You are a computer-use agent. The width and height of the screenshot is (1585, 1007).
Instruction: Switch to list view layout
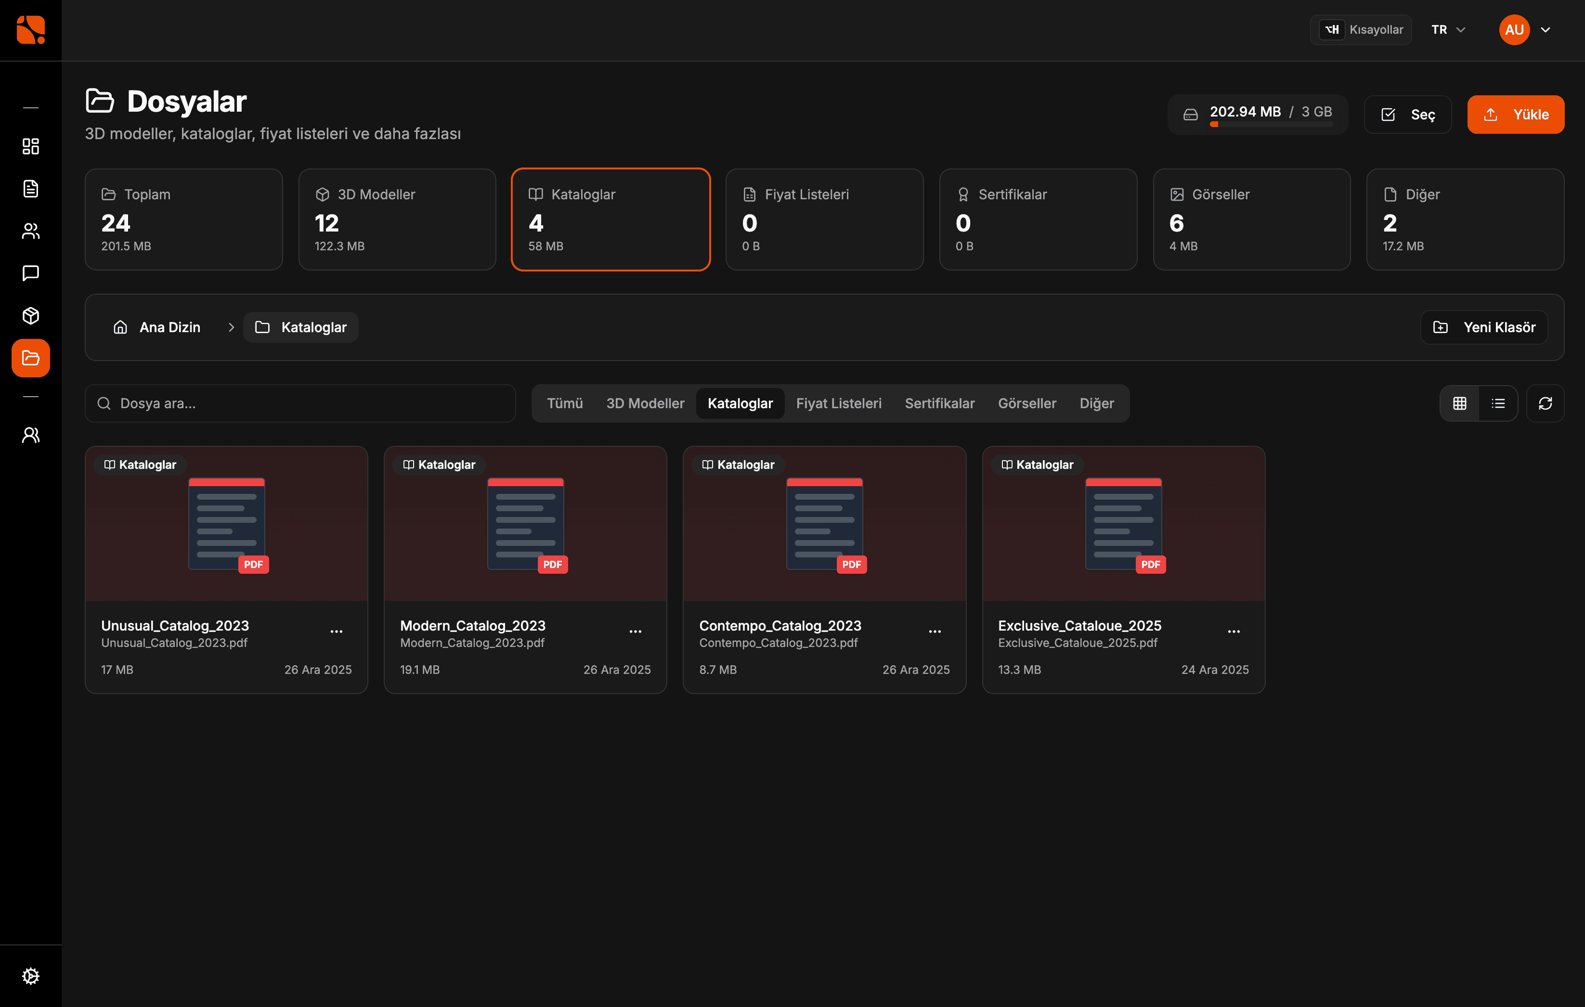coord(1498,403)
